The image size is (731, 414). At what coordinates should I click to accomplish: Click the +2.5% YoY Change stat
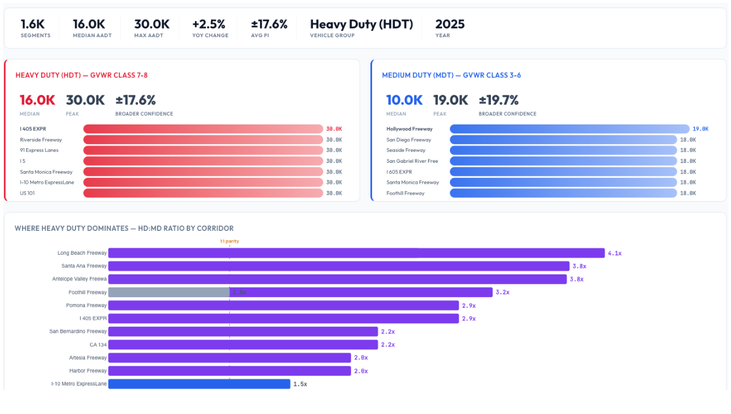click(x=210, y=28)
